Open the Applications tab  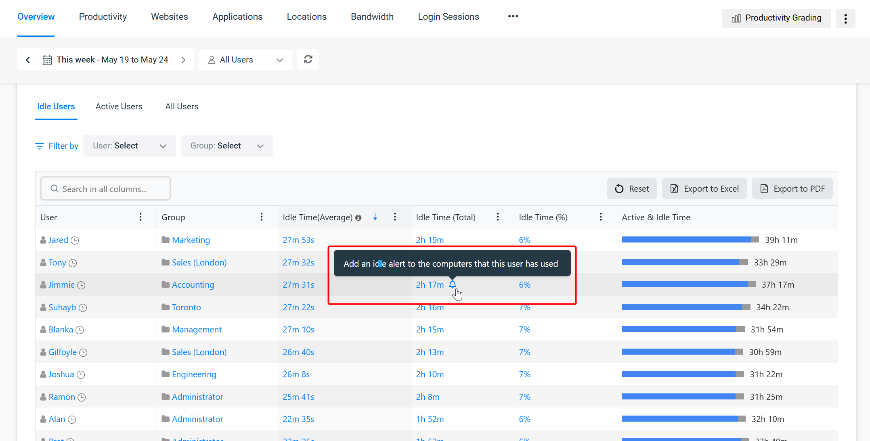[x=237, y=17]
